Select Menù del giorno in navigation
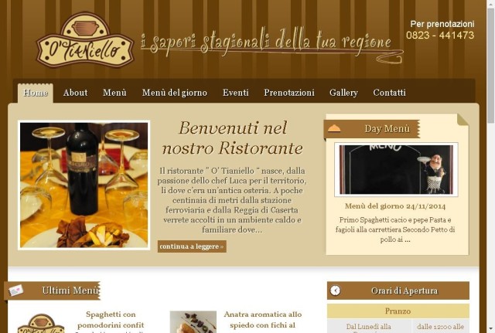This screenshot has height=333, width=495. point(175,93)
